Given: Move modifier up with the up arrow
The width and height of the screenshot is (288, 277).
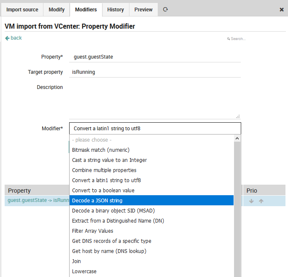Looking at the screenshot, I should tap(261, 201).
